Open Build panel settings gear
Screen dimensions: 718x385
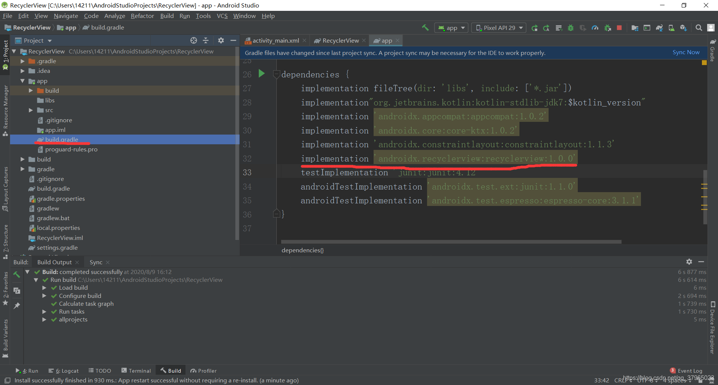tap(689, 262)
